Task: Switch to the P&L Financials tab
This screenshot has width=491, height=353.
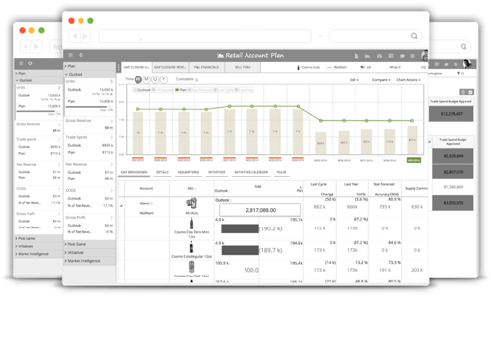Action: [206, 67]
